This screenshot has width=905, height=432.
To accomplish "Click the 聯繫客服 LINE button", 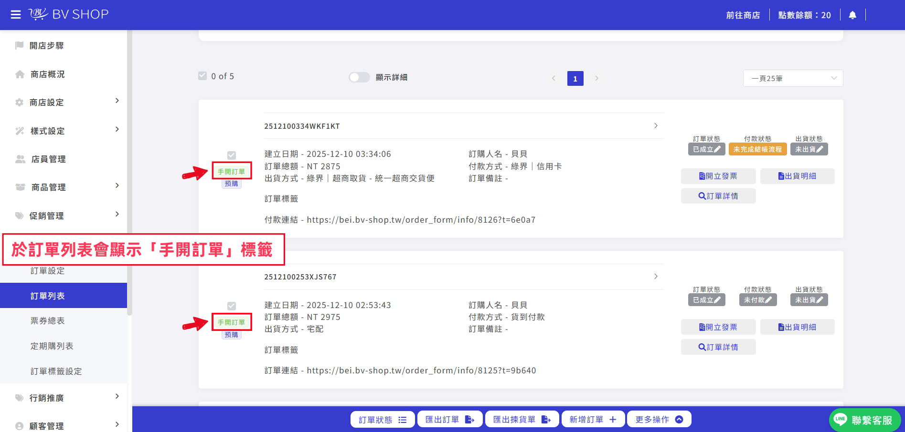I will [x=864, y=420].
